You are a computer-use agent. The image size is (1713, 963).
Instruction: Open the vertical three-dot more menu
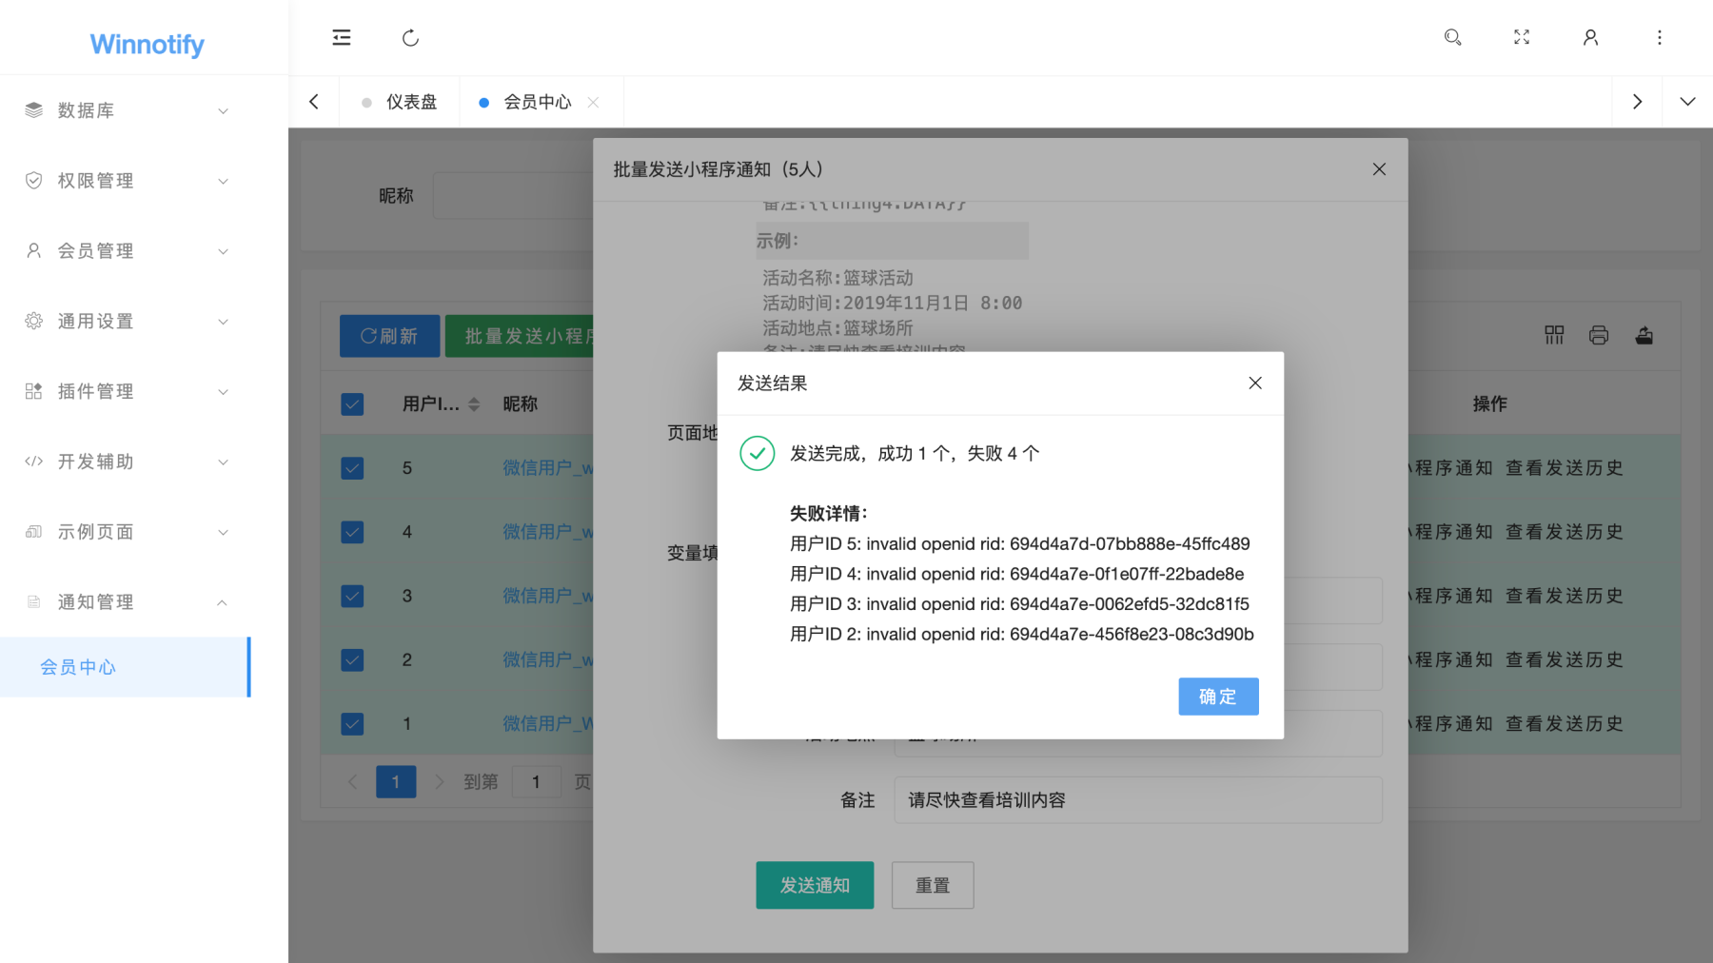pyautogui.click(x=1659, y=37)
